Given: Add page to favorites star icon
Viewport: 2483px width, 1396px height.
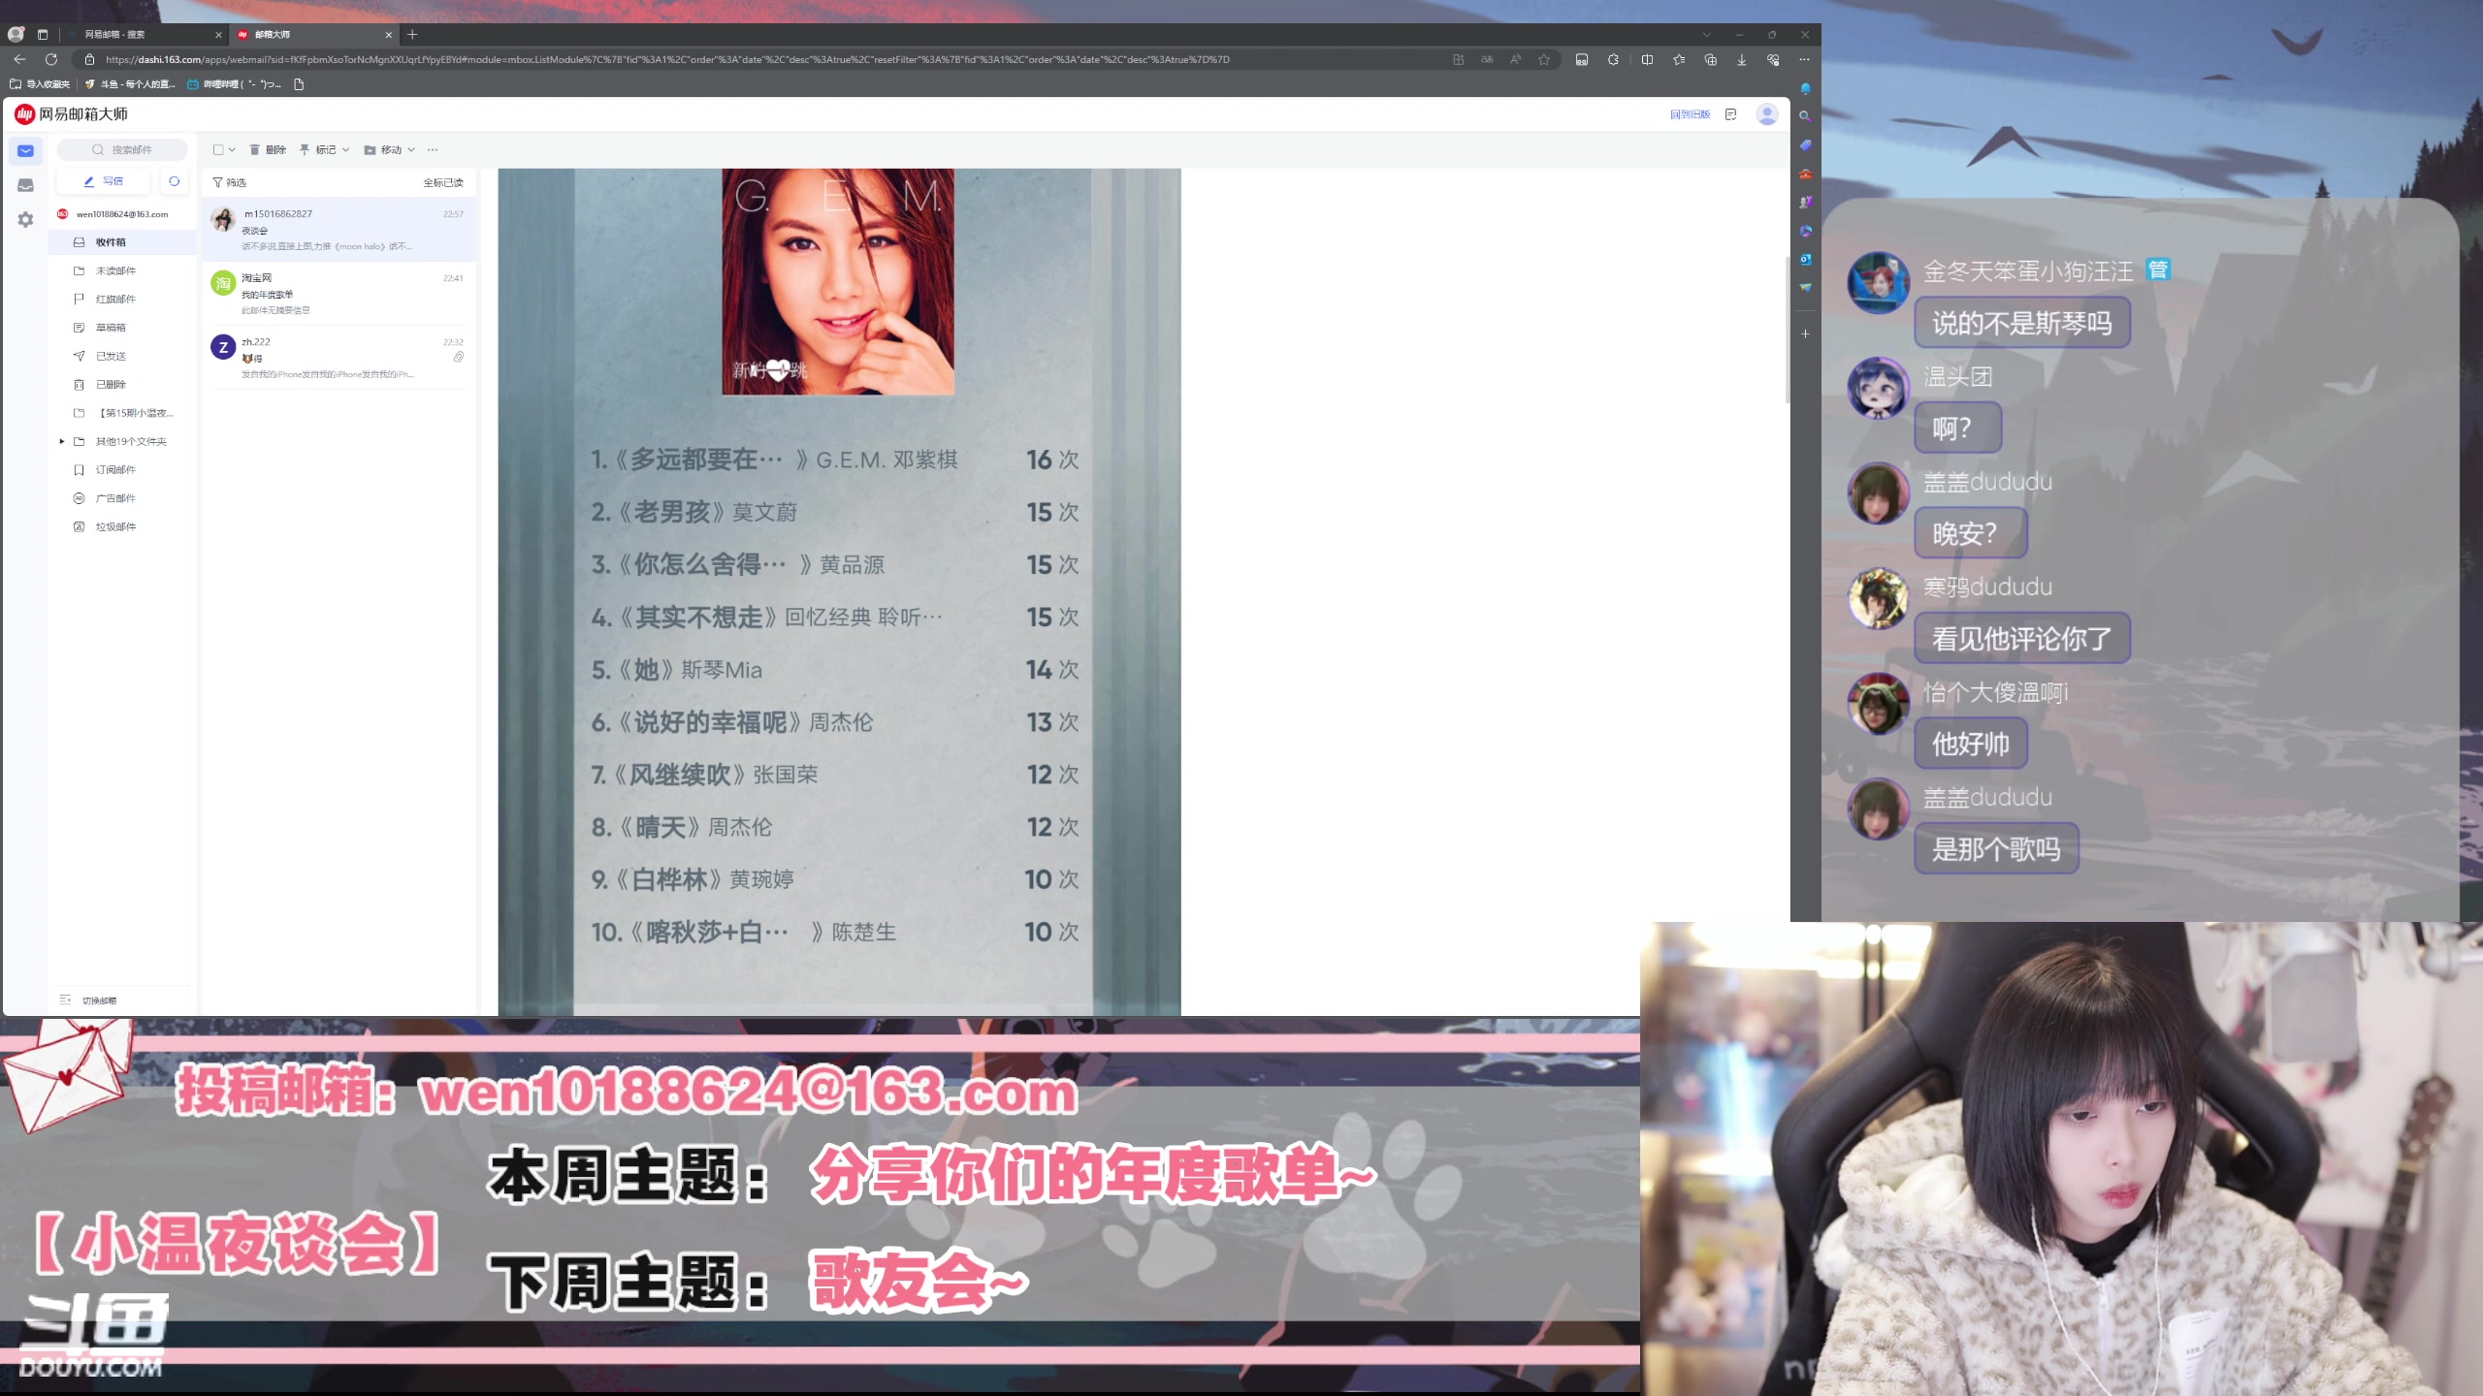Looking at the screenshot, I should [1544, 59].
